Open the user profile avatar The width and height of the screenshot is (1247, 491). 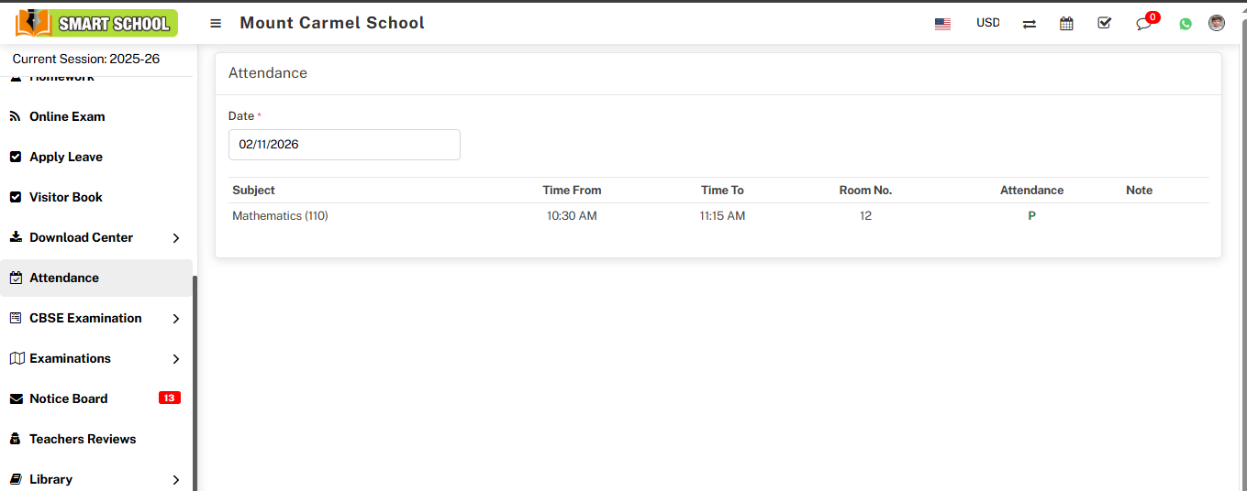(1217, 23)
